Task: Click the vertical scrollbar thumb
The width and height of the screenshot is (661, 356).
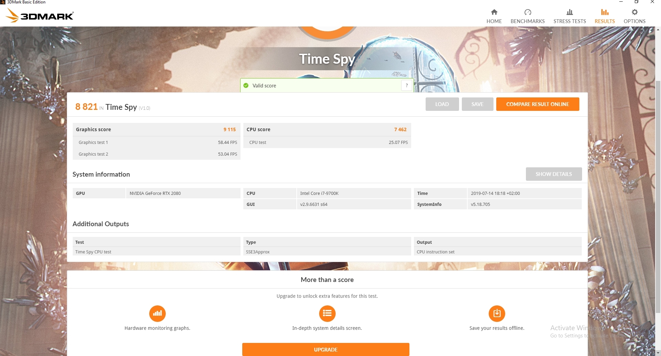Action: coord(658,196)
